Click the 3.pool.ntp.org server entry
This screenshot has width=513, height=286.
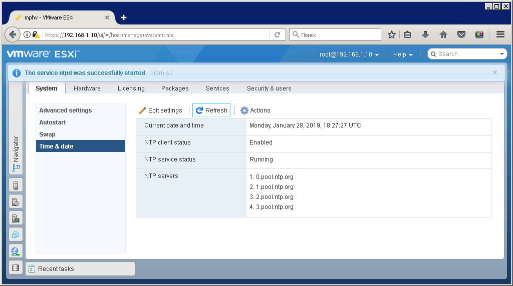[271, 207]
